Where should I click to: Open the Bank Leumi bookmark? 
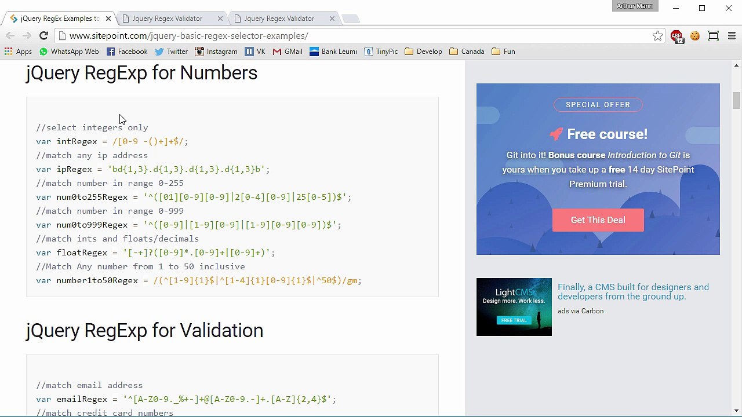333,52
